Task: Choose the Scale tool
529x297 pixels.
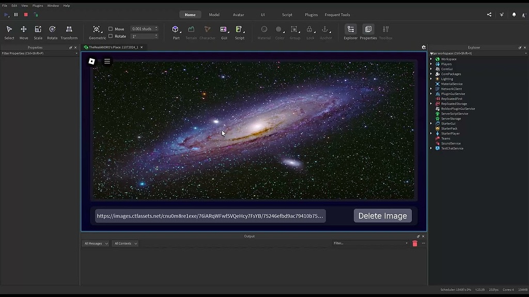Action: click(x=38, y=32)
